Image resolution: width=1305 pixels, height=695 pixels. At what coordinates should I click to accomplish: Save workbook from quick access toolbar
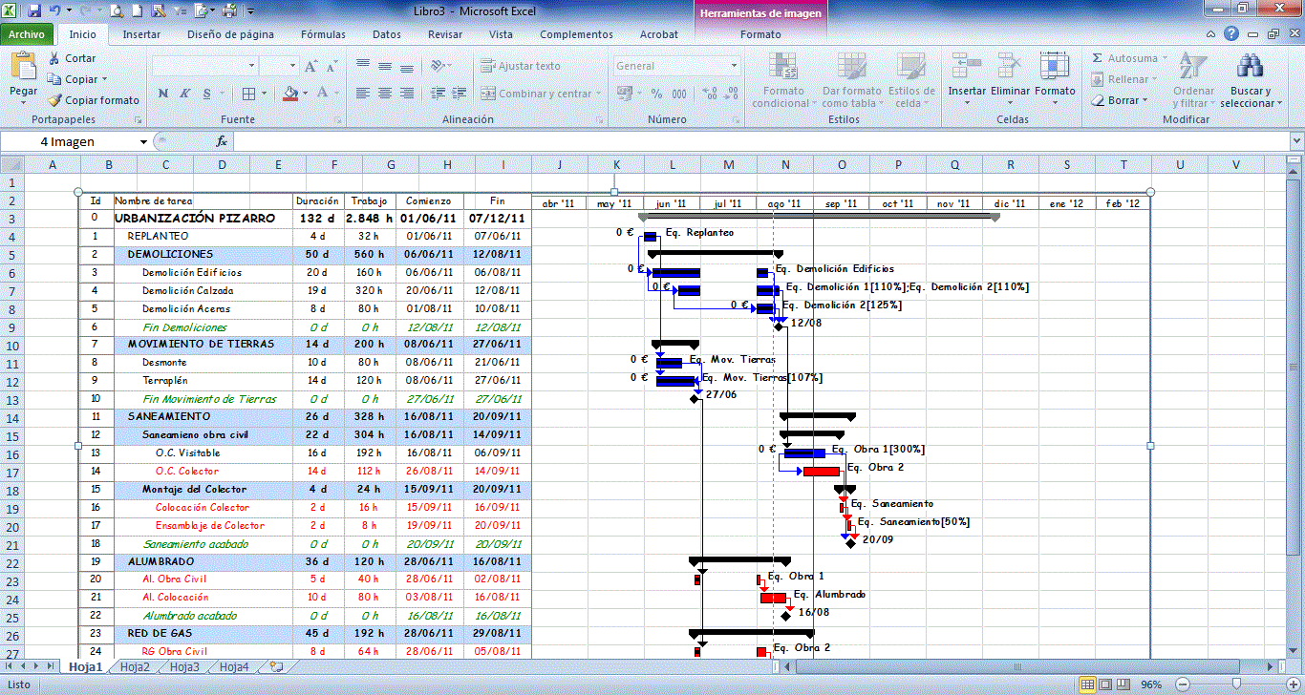pyautogui.click(x=35, y=11)
